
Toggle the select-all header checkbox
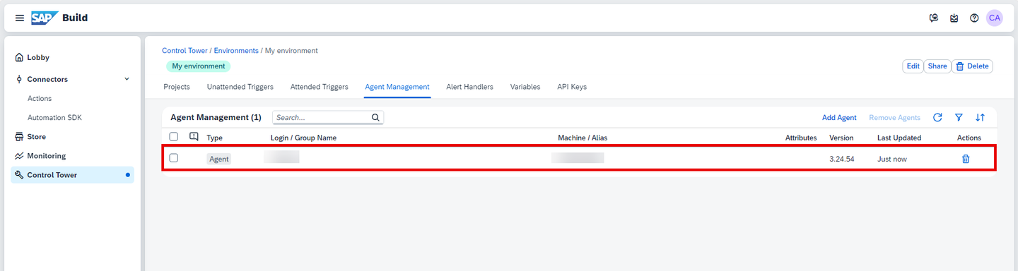click(x=174, y=137)
